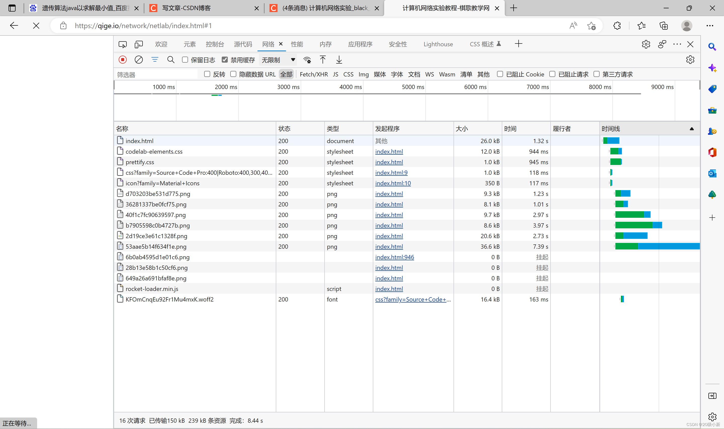Clear the network request log
Image resolution: width=724 pixels, height=429 pixels.
pos(139,60)
